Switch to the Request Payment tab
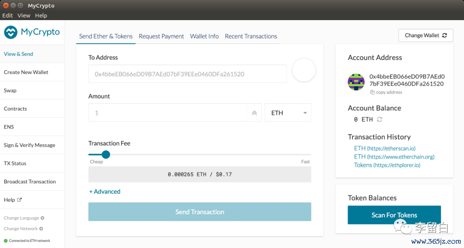 pyautogui.click(x=161, y=36)
